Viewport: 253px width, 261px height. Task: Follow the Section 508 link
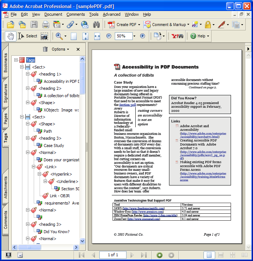pyautogui.click(x=128, y=105)
